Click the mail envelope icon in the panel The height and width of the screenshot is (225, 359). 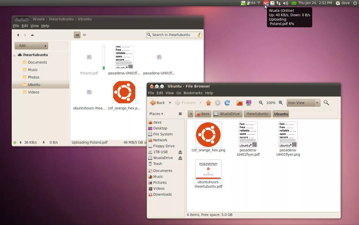click(x=293, y=3)
